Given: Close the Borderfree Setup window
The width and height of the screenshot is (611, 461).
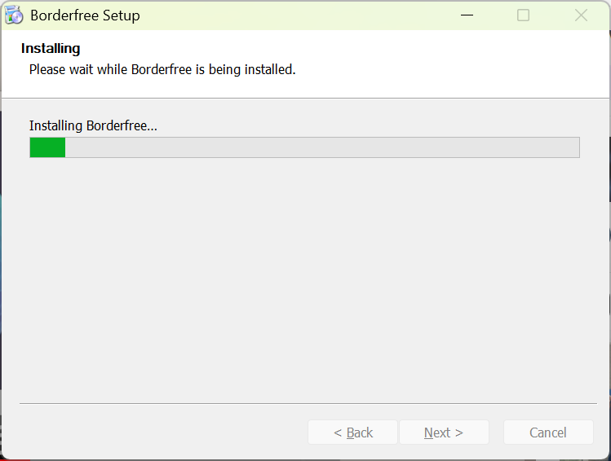Looking at the screenshot, I should pos(581,15).
